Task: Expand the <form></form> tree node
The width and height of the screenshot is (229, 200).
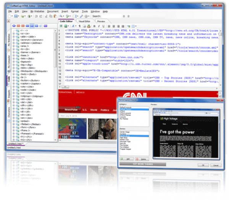Action: pos(14,128)
